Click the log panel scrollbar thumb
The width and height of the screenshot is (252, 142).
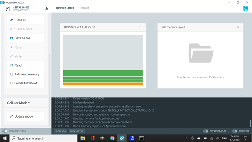coord(250,123)
